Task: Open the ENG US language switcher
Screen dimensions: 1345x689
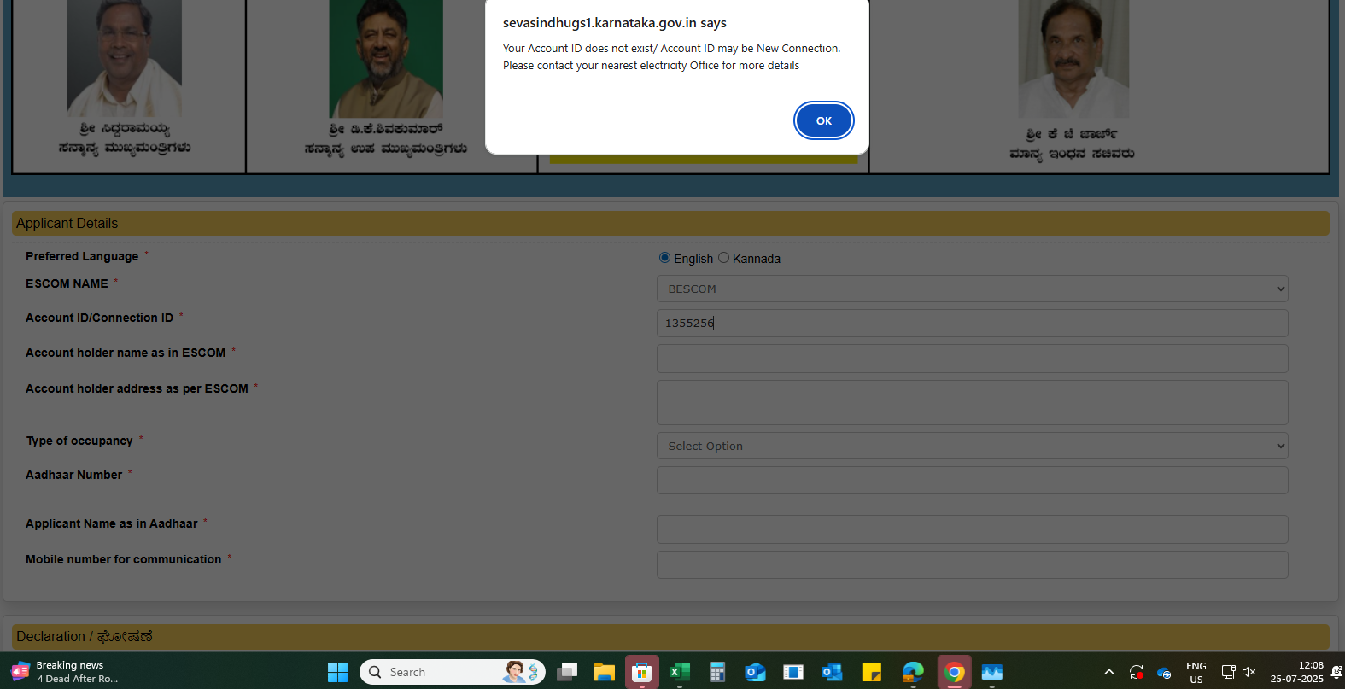Action: pyautogui.click(x=1196, y=672)
